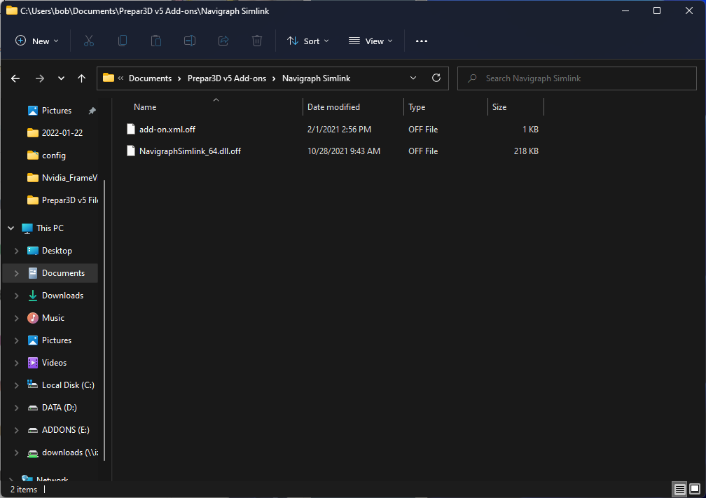The image size is (706, 498).
Task: Sort by the Name column header
Action: click(145, 107)
